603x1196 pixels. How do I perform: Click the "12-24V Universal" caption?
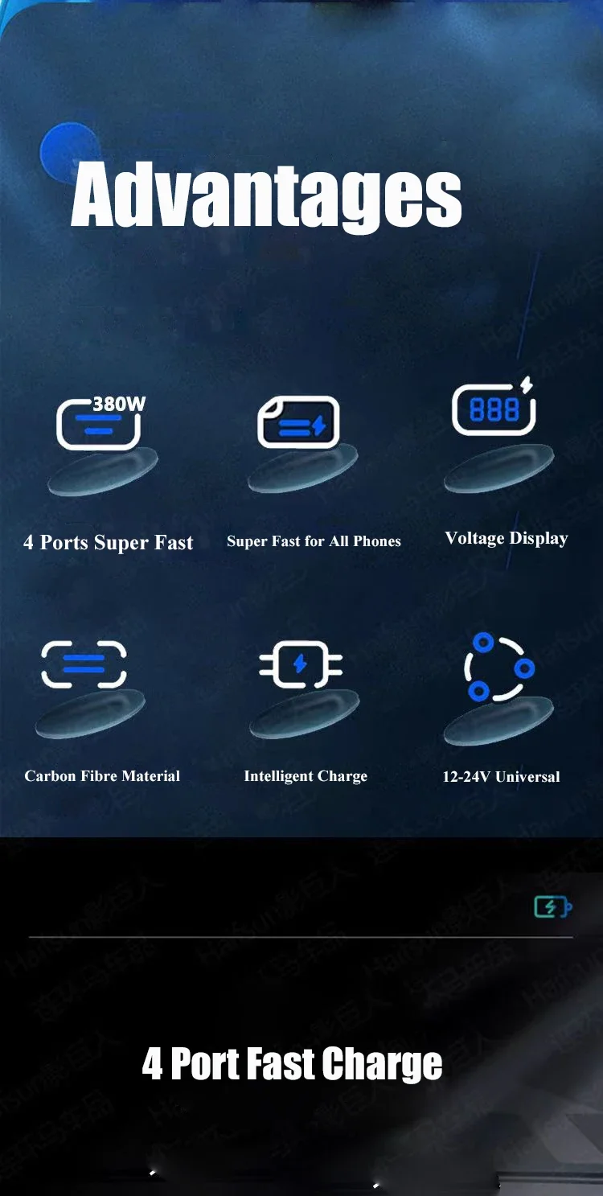(x=501, y=777)
